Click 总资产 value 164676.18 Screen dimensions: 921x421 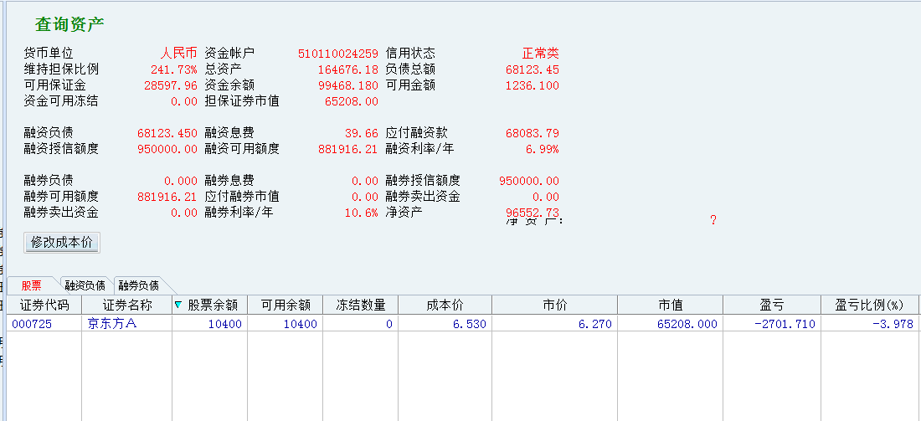[x=347, y=69]
